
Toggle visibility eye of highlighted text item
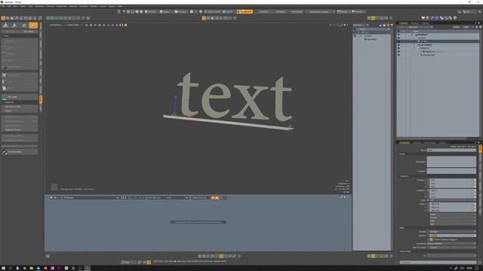pos(398,41)
